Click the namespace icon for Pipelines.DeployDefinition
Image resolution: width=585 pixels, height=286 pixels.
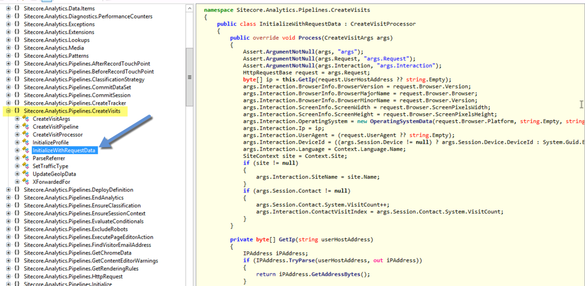pos(17,189)
